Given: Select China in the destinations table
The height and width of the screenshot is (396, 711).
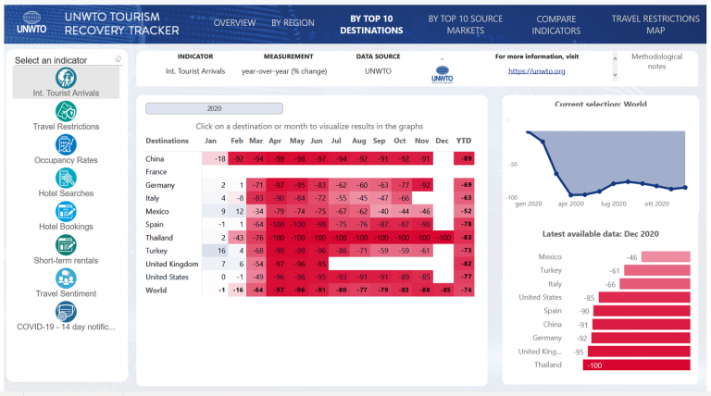Looking at the screenshot, I should pos(155,158).
